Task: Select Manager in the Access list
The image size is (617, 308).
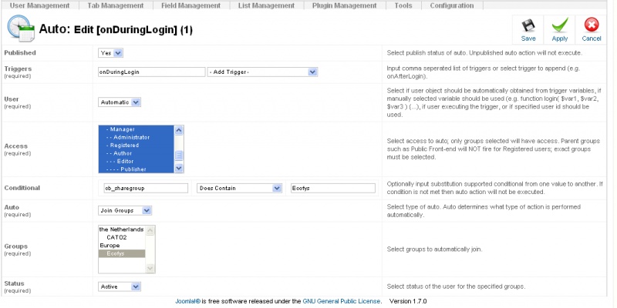Action: click(137, 129)
